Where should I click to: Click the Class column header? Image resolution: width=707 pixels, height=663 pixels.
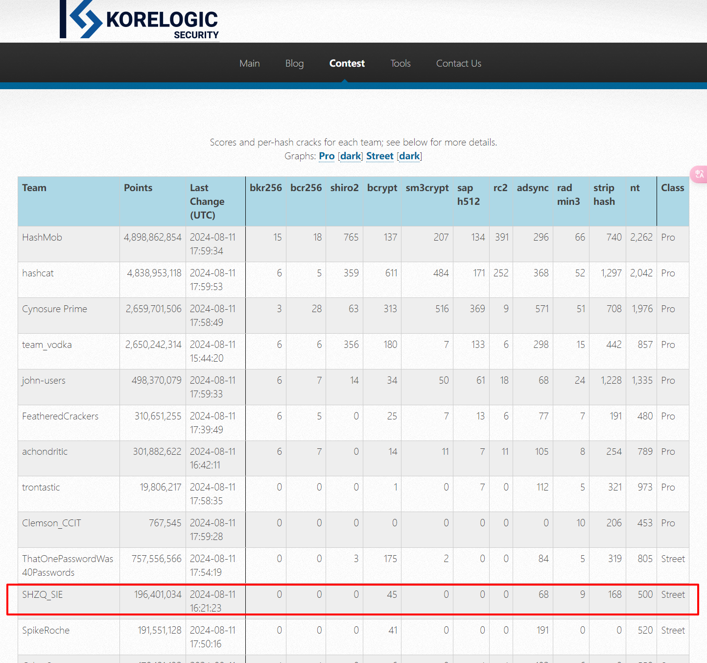click(x=672, y=188)
